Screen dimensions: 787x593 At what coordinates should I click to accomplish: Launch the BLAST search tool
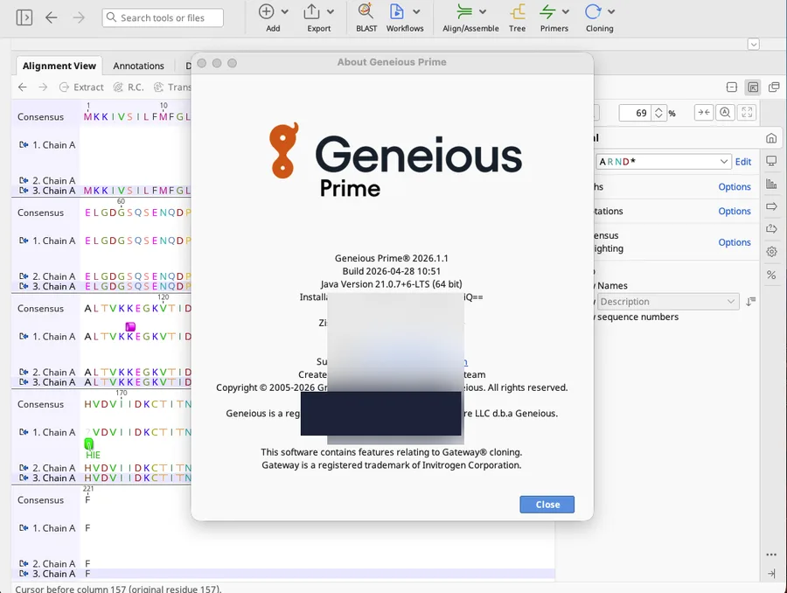point(366,17)
